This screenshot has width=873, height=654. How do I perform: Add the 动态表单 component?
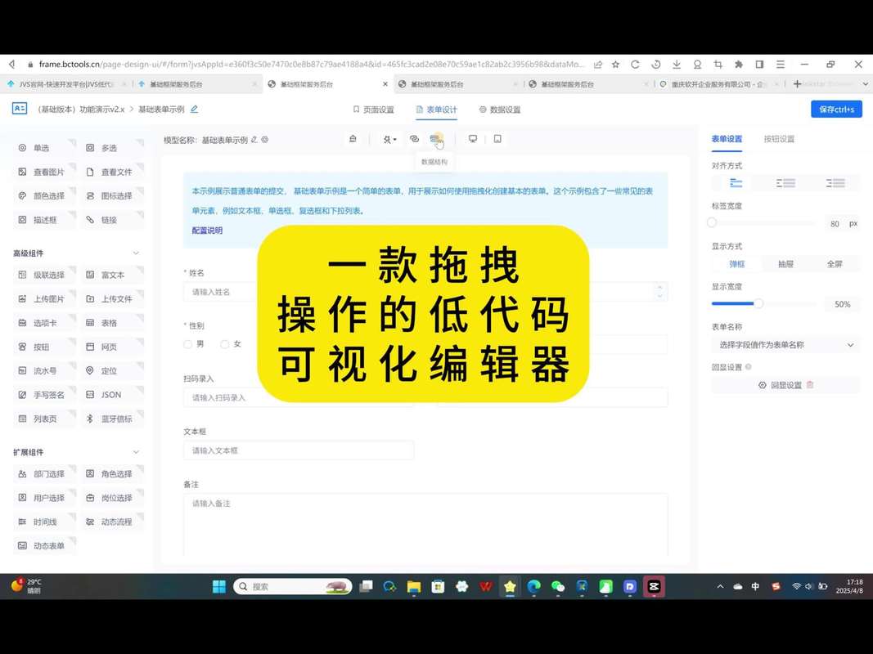[x=44, y=545]
